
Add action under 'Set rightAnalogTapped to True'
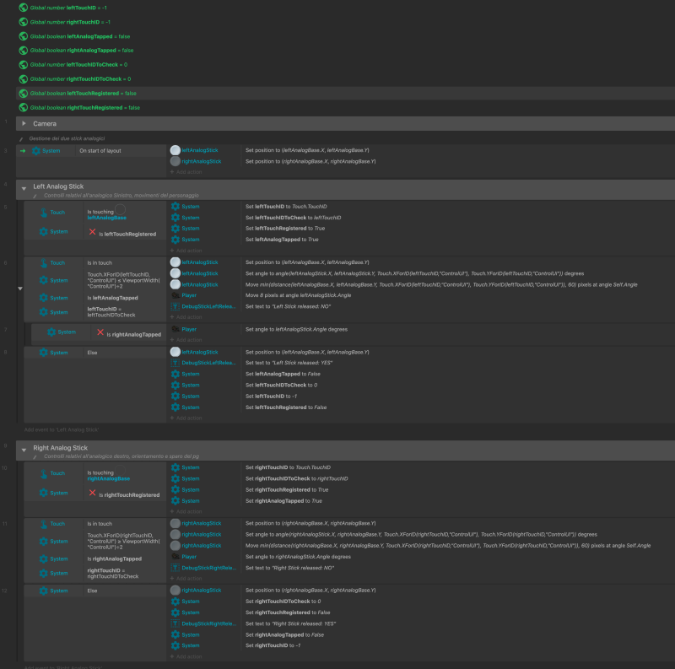coord(186,511)
